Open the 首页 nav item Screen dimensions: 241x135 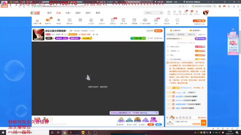pos(49,13)
